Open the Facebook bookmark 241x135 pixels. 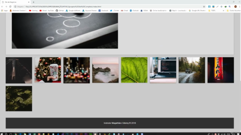pyautogui.click(x=103, y=10)
